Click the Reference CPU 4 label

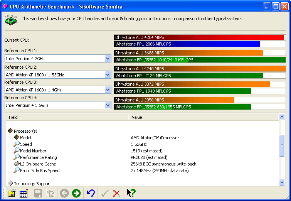coord(21,98)
